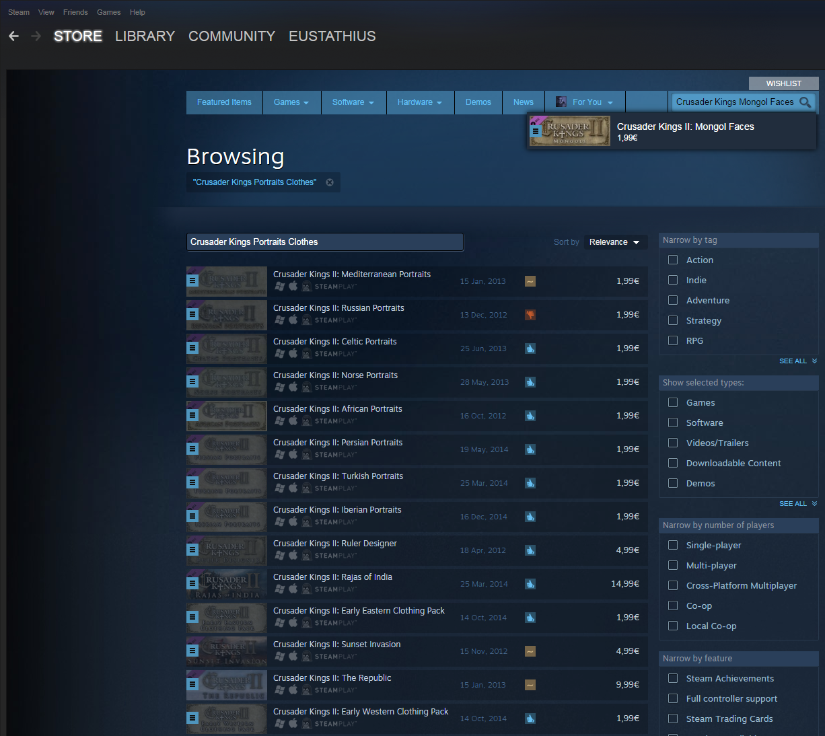Click the For You profile avatar icon

pyautogui.click(x=561, y=102)
